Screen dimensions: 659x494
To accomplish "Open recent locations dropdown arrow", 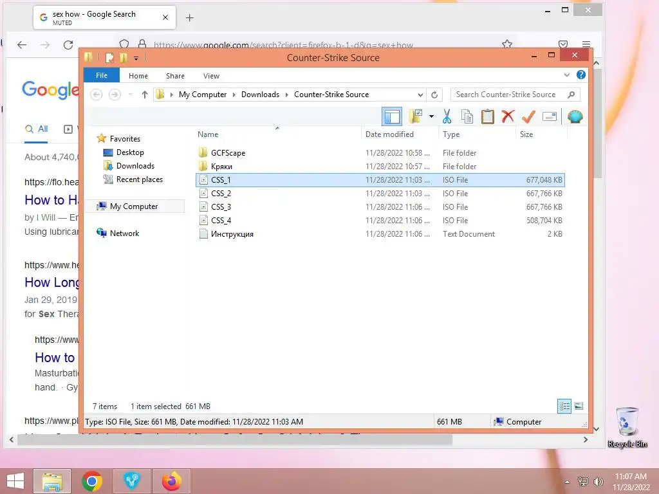I will pos(130,95).
